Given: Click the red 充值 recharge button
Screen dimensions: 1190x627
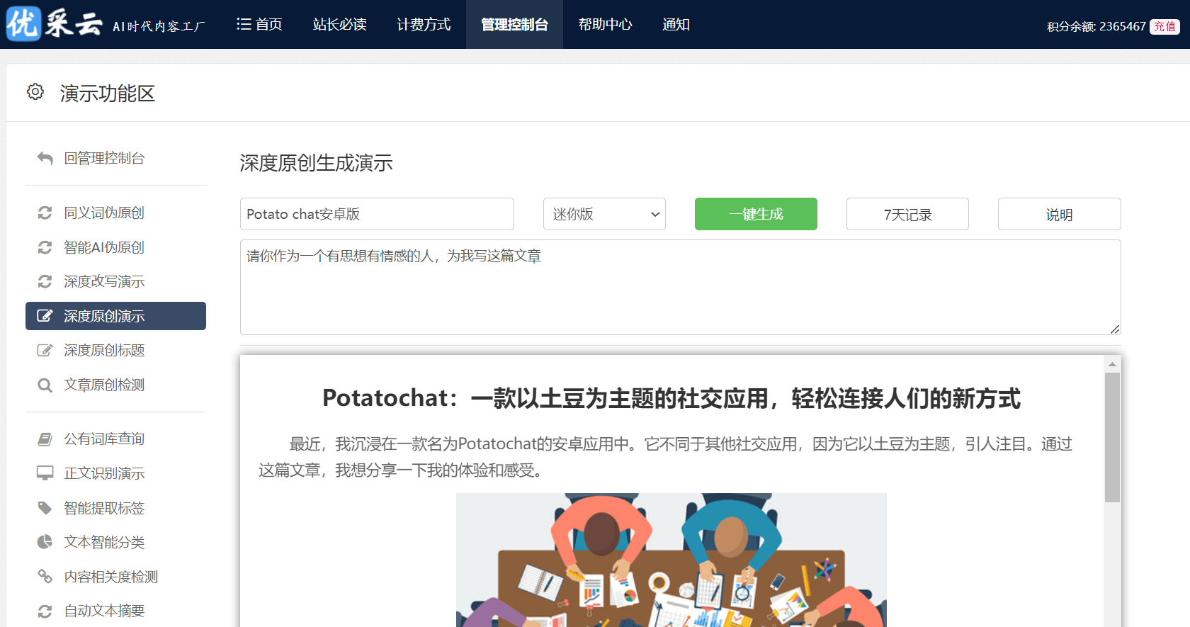Looking at the screenshot, I should [x=1164, y=27].
